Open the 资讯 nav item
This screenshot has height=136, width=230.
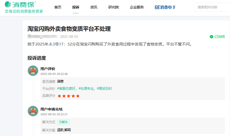[94, 7]
